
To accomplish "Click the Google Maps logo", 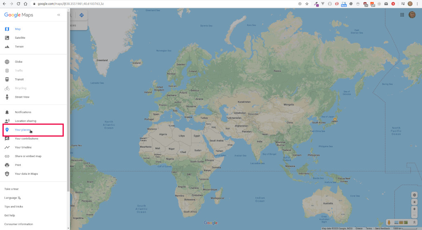I will [x=19, y=15].
